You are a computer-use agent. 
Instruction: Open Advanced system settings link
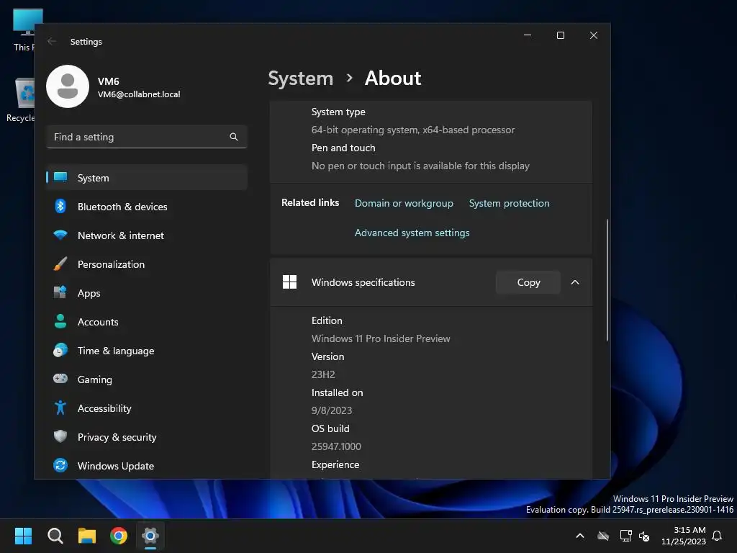(412, 233)
